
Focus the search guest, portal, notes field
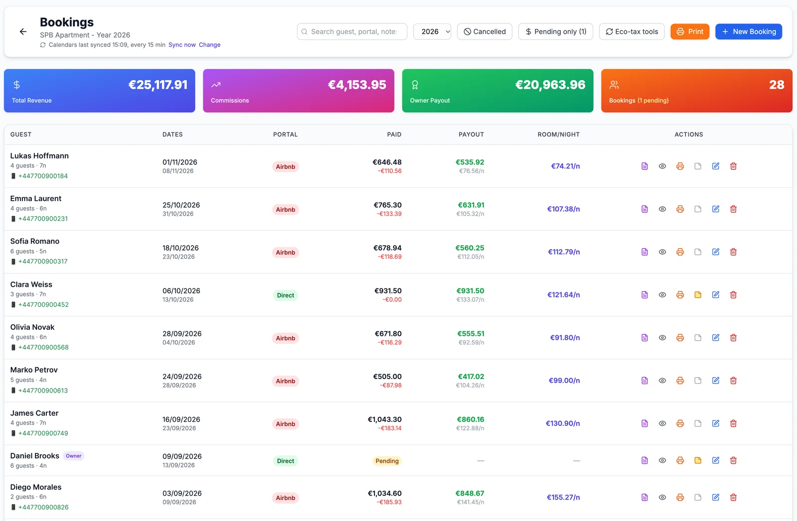352,31
